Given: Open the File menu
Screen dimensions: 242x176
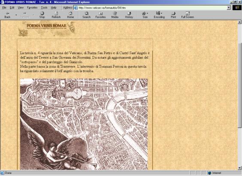Looking at the screenshot, I should pyautogui.click(x=4, y=8).
